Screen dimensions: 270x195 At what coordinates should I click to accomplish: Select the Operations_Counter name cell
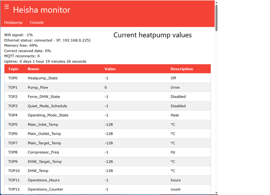click(46, 189)
